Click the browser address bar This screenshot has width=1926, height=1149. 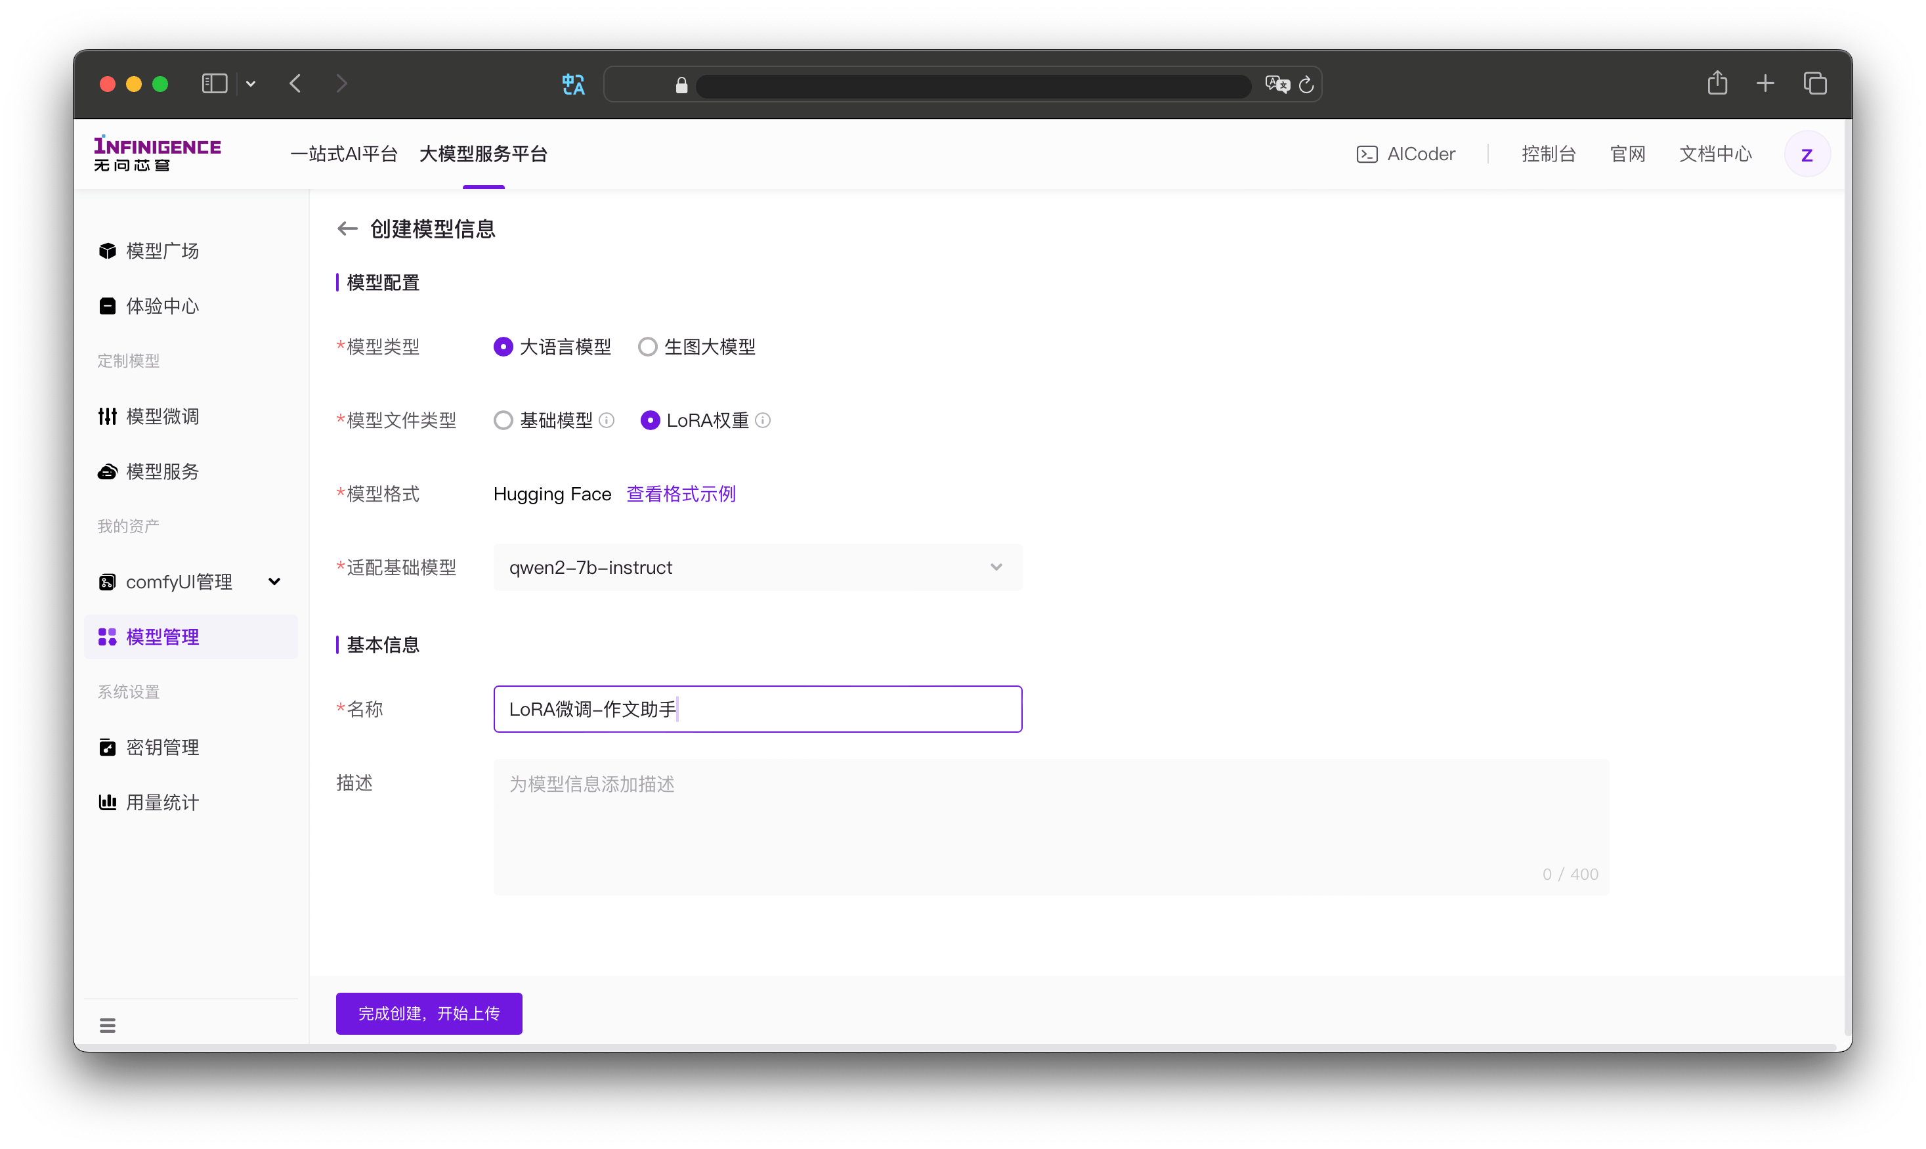[962, 83]
